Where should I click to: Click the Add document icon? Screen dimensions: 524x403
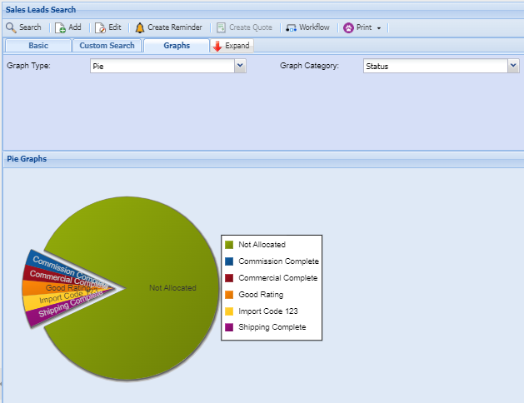[x=60, y=27]
